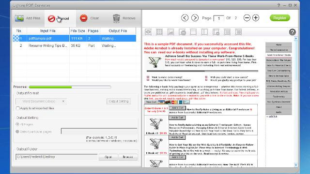This screenshot has width=310, height=174.
Task: Open help via question mark circle
Action: point(293,32)
